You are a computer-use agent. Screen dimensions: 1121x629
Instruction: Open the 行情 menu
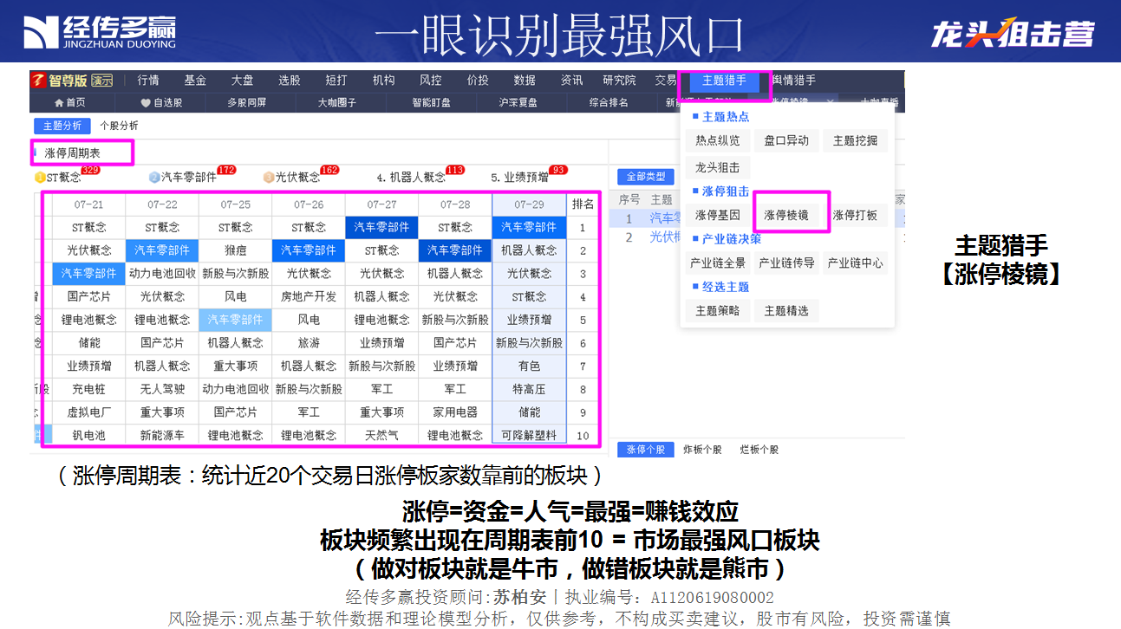[147, 81]
